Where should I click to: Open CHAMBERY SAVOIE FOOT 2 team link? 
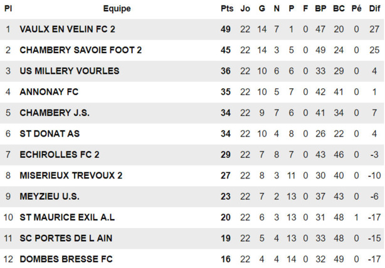pos(81,50)
